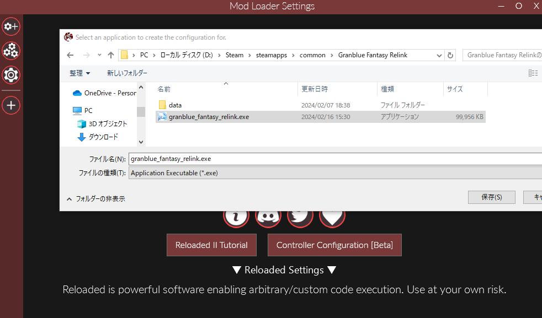Select the common breadcrumb
The height and width of the screenshot is (318, 542).
point(312,55)
